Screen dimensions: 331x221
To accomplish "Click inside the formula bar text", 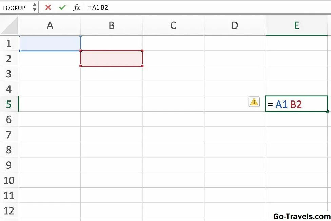I will 203,7.
